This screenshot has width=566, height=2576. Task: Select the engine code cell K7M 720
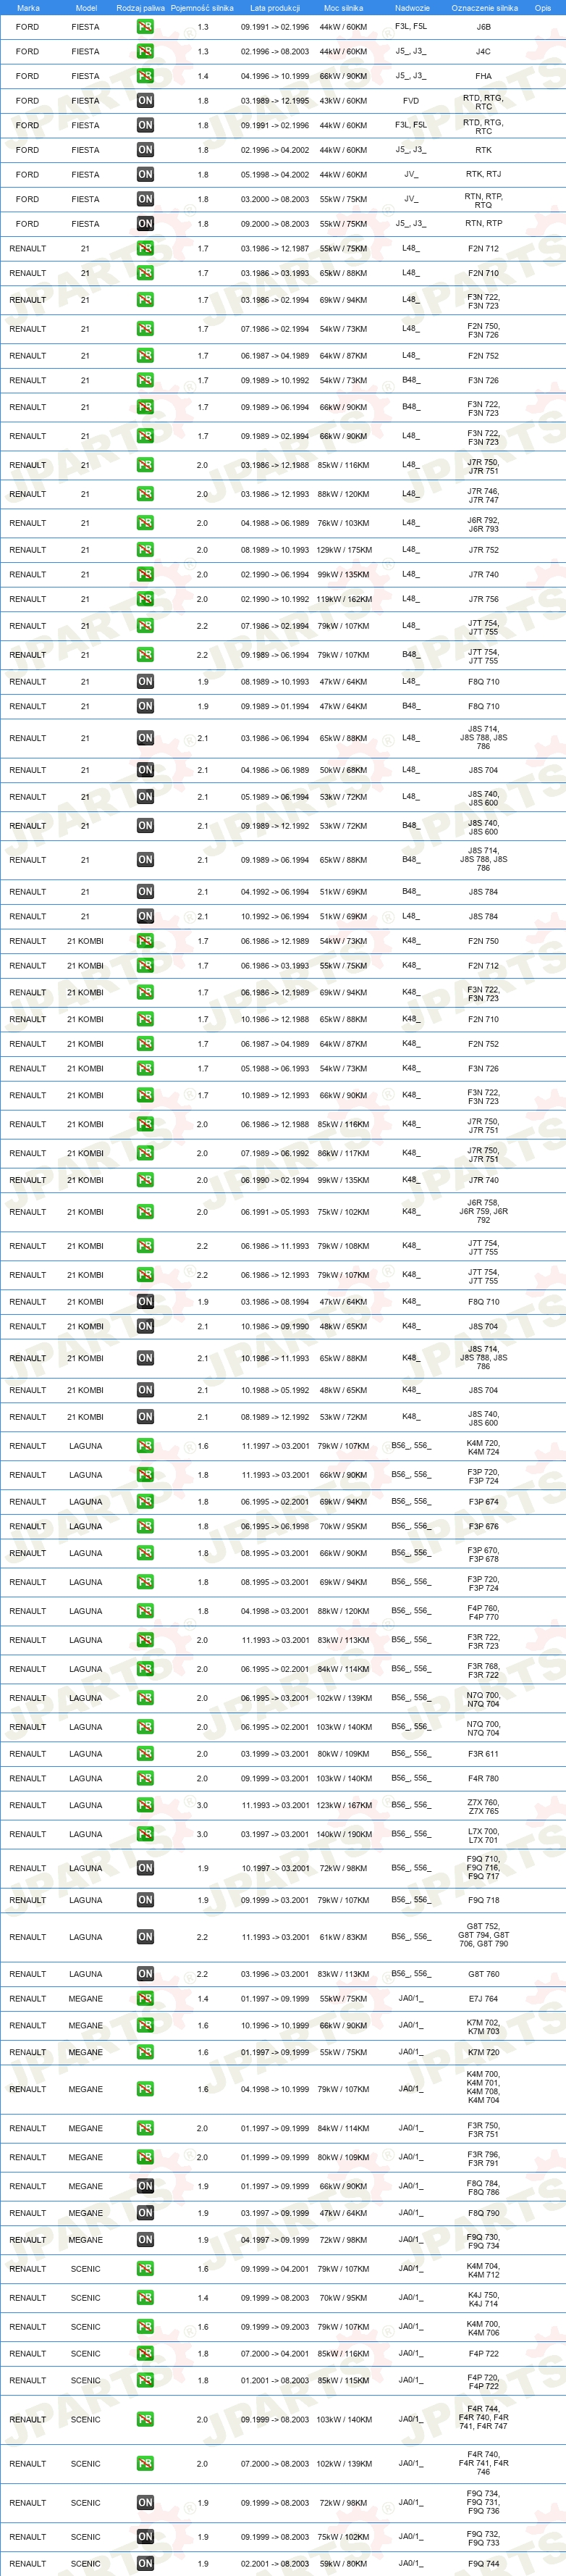tap(483, 2052)
